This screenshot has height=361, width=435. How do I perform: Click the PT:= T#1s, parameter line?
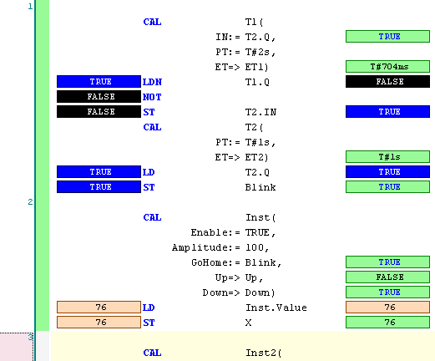pyautogui.click(x=245, y=142)
